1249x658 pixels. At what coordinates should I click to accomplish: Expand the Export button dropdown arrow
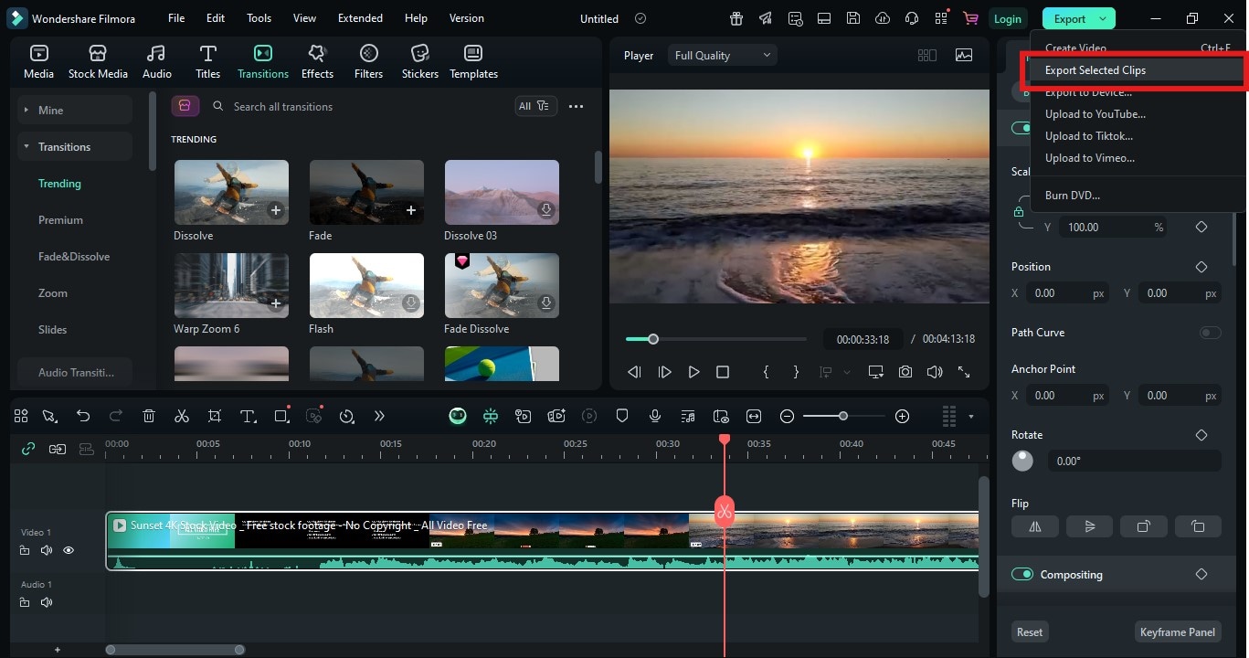tap(1103, 17)
